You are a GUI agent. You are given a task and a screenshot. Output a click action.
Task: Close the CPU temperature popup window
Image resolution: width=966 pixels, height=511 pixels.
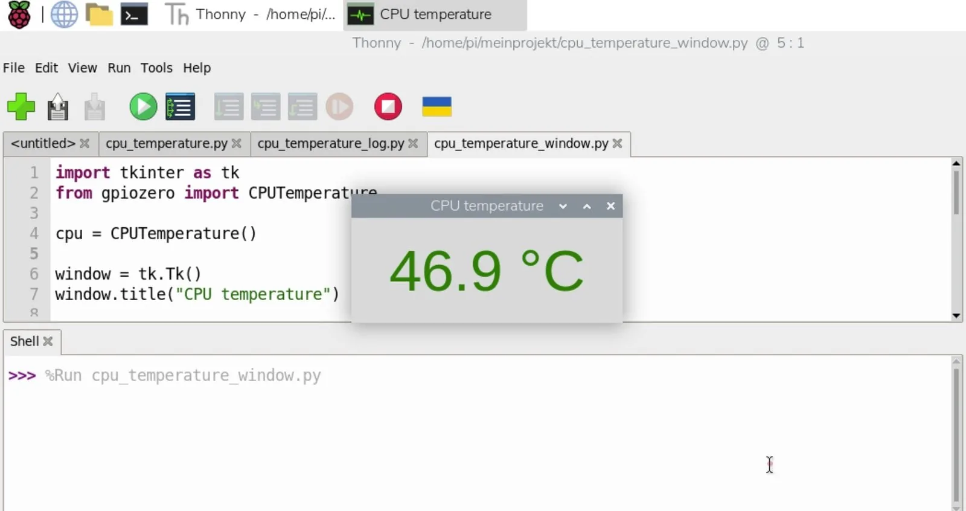pyautogui.click(x=611, y=207)
